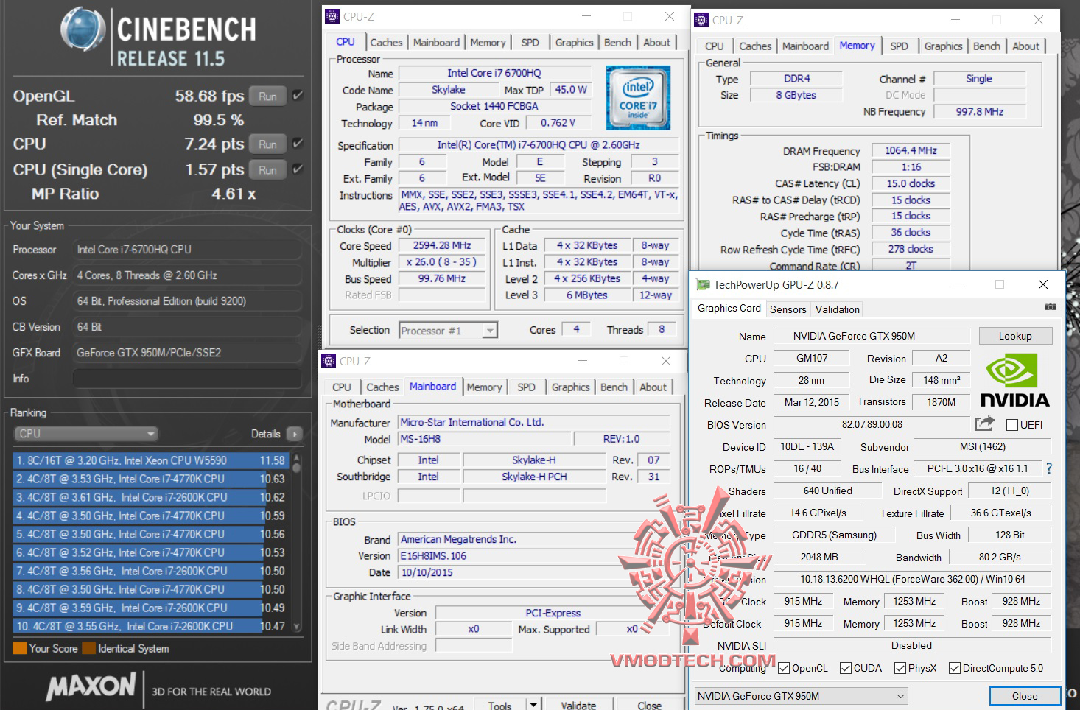Click the Tools button in CPU-Z
The image size is (1080, 710).
499,705
